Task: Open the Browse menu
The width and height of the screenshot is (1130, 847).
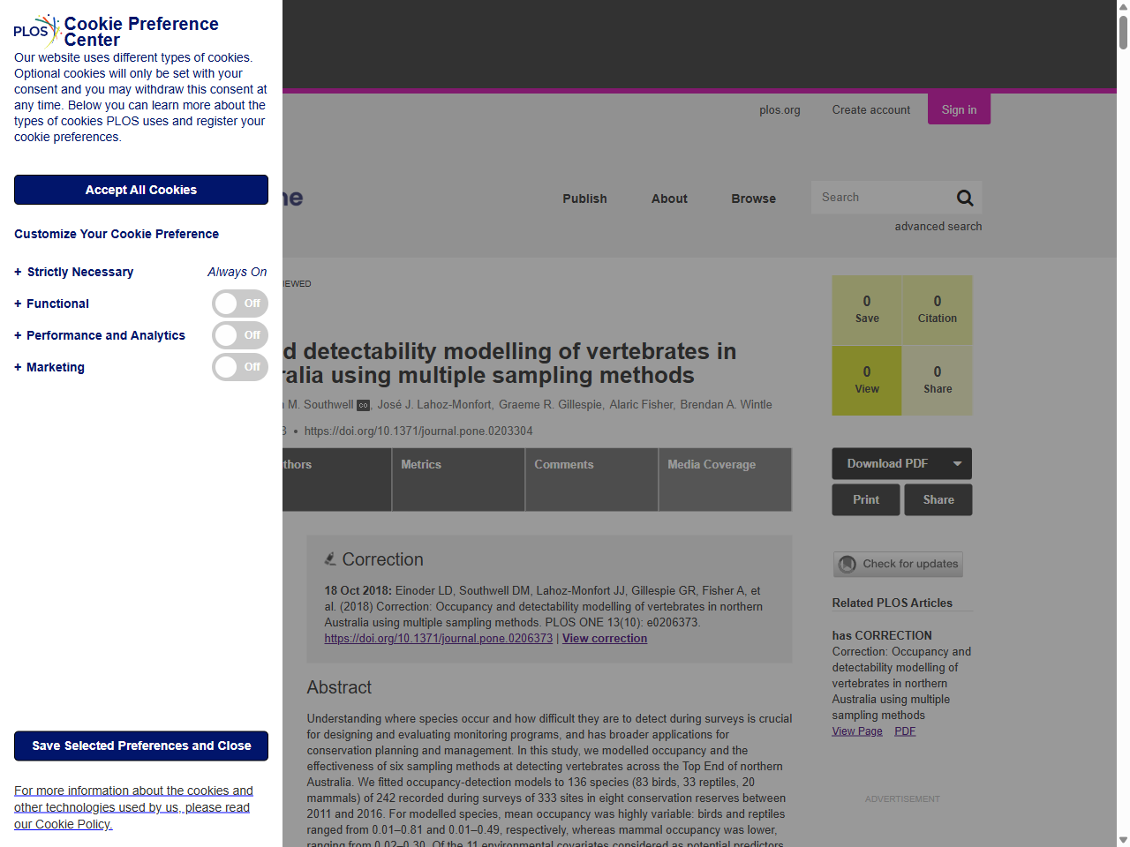Action: pyautogui.click(x=753, y=199)
